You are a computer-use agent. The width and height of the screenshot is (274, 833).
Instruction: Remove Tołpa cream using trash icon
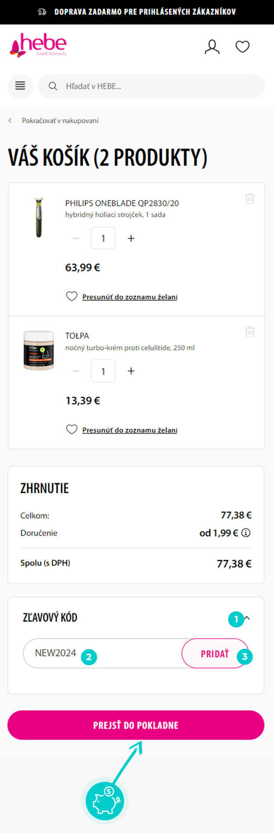[249, 331]
